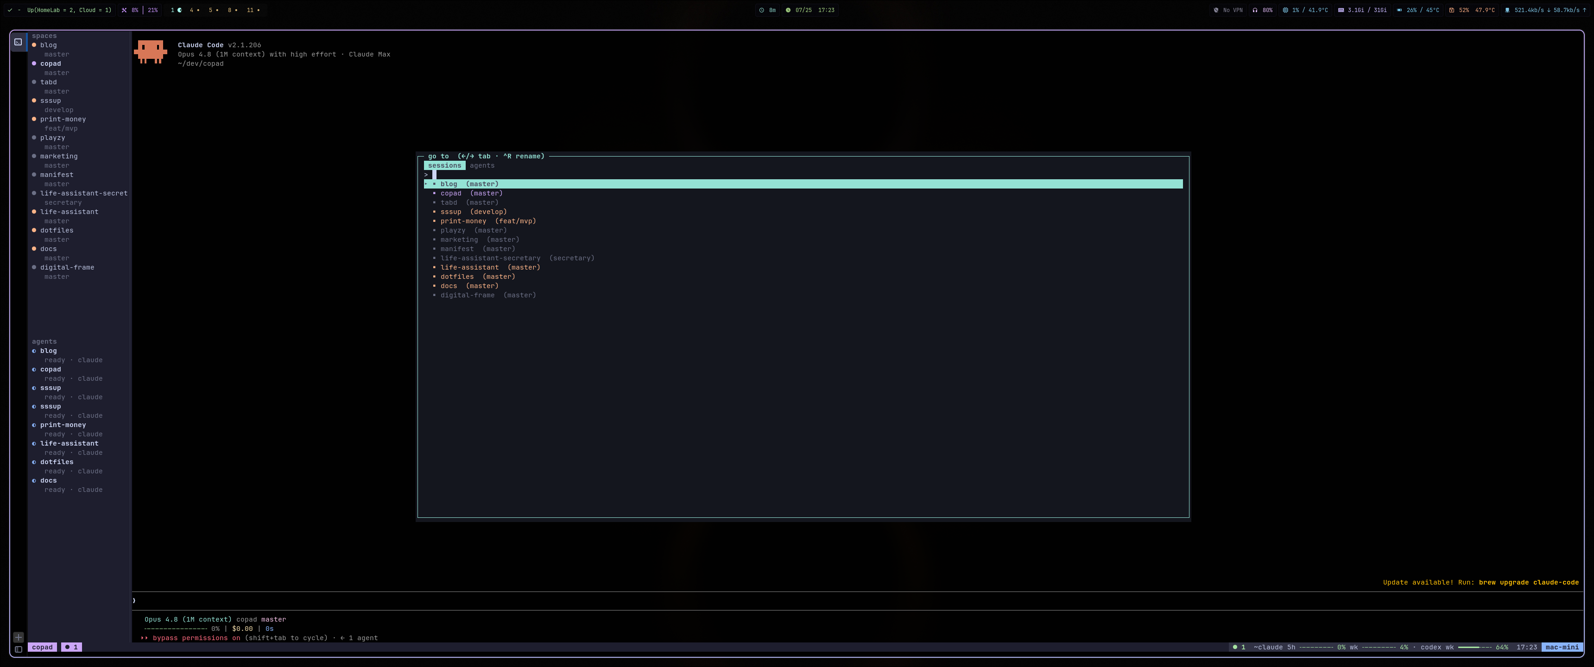Click the No VPN shield status icon
Screen dimensions: 1594x667
(1216, 10)
